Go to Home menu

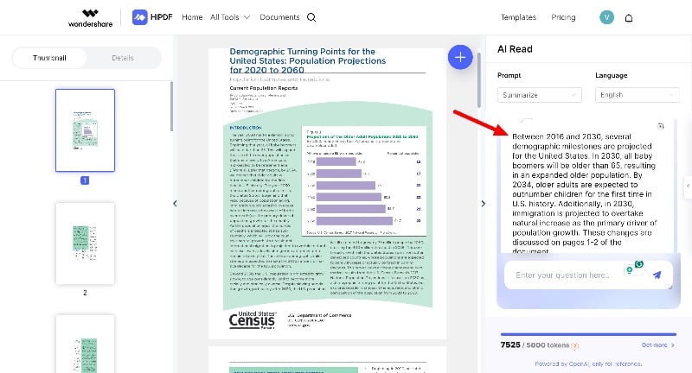pyautogui.click(x=192, y=17)
